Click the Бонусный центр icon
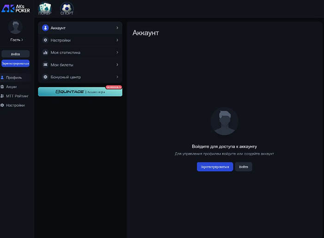The height and width of the screenshot is (238, 324). click(x=45, y=77)
